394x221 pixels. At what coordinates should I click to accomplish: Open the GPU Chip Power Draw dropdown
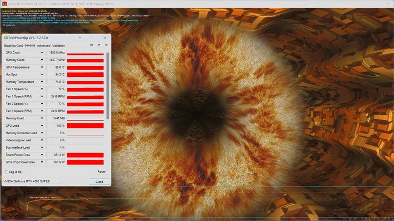tap(42, 162)
